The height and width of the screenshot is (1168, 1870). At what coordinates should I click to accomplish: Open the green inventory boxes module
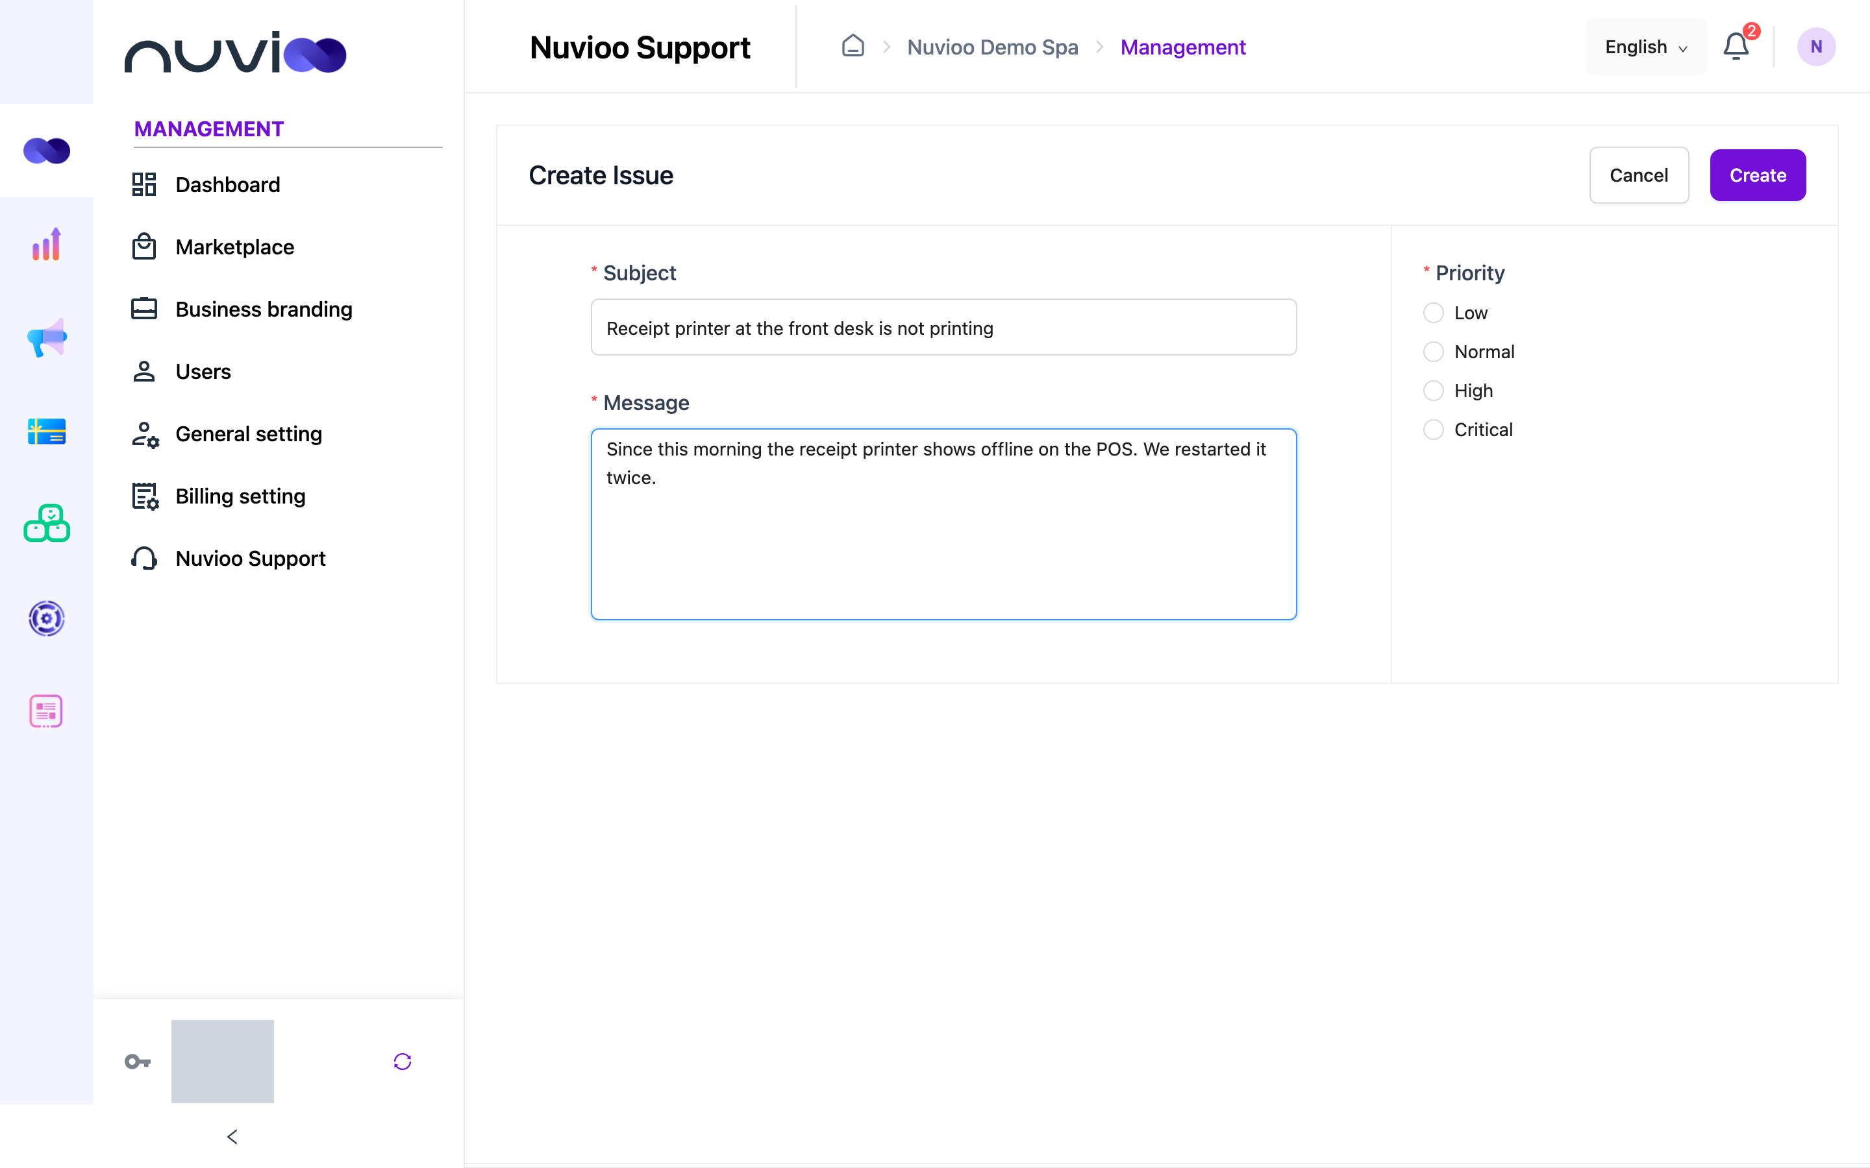point(46,524)
